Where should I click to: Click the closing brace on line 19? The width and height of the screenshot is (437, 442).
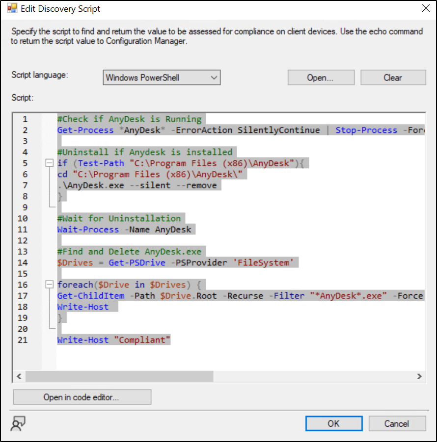59,318
